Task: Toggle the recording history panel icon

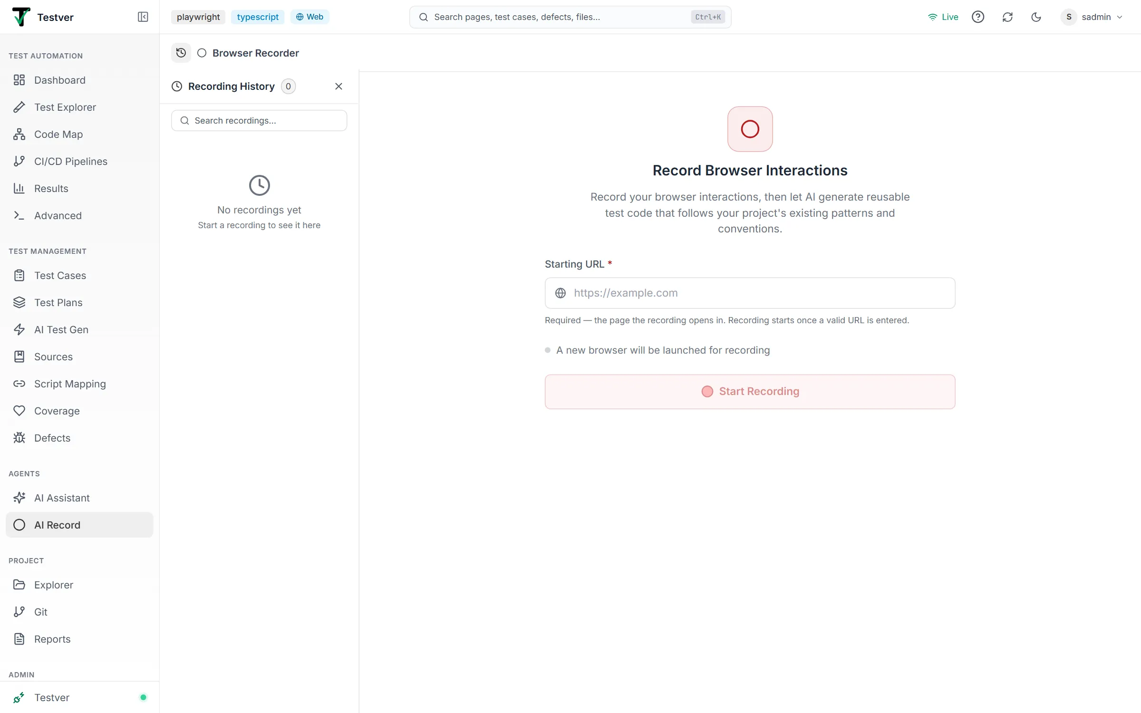Action: coord(181,53)
